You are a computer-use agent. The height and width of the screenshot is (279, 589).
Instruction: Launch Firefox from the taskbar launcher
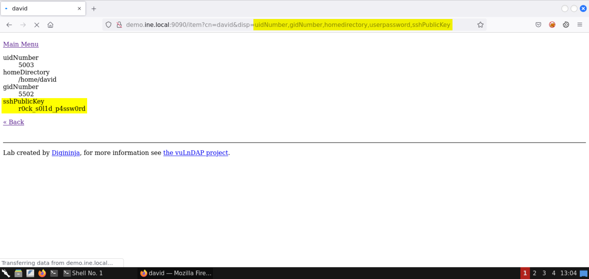click(x=42, y=273)
